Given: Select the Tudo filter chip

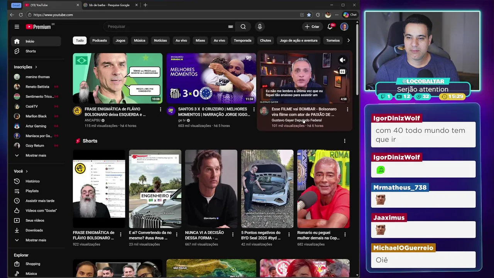Looking at the screenshot, I should tap(80, 41).
